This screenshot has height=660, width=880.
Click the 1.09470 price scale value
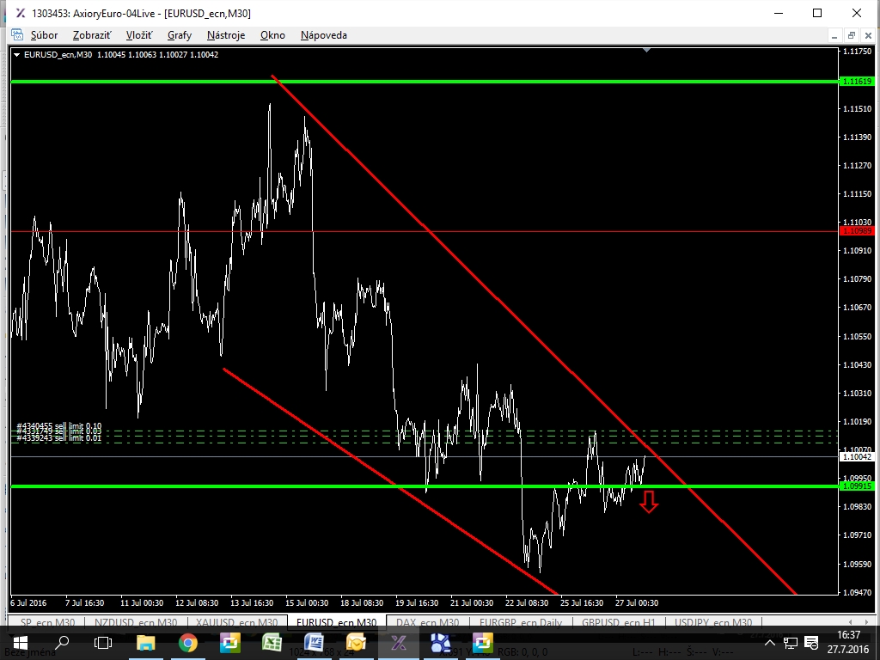coord(857,592)
